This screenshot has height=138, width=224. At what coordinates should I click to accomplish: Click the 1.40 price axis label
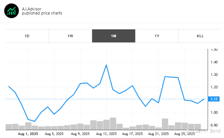tap(214, 62)
